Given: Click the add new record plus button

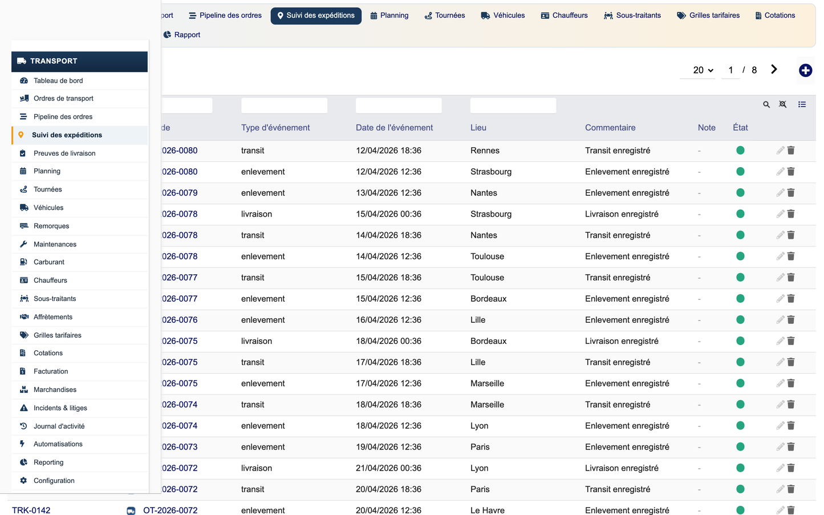Looking at the screenshot, I should (x=805, y=70).
